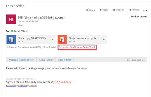
Task: Click Get more add-ins
Action: coord(134,60)
